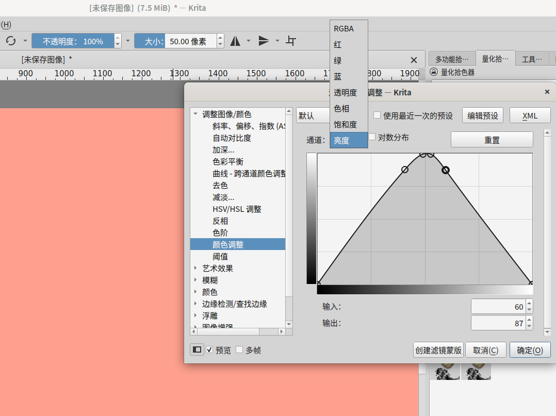Toggle the 预览 checkbox on the filter dialog
Screen dimensions: 556x416
pyautogui.click(x=209, y=350)
